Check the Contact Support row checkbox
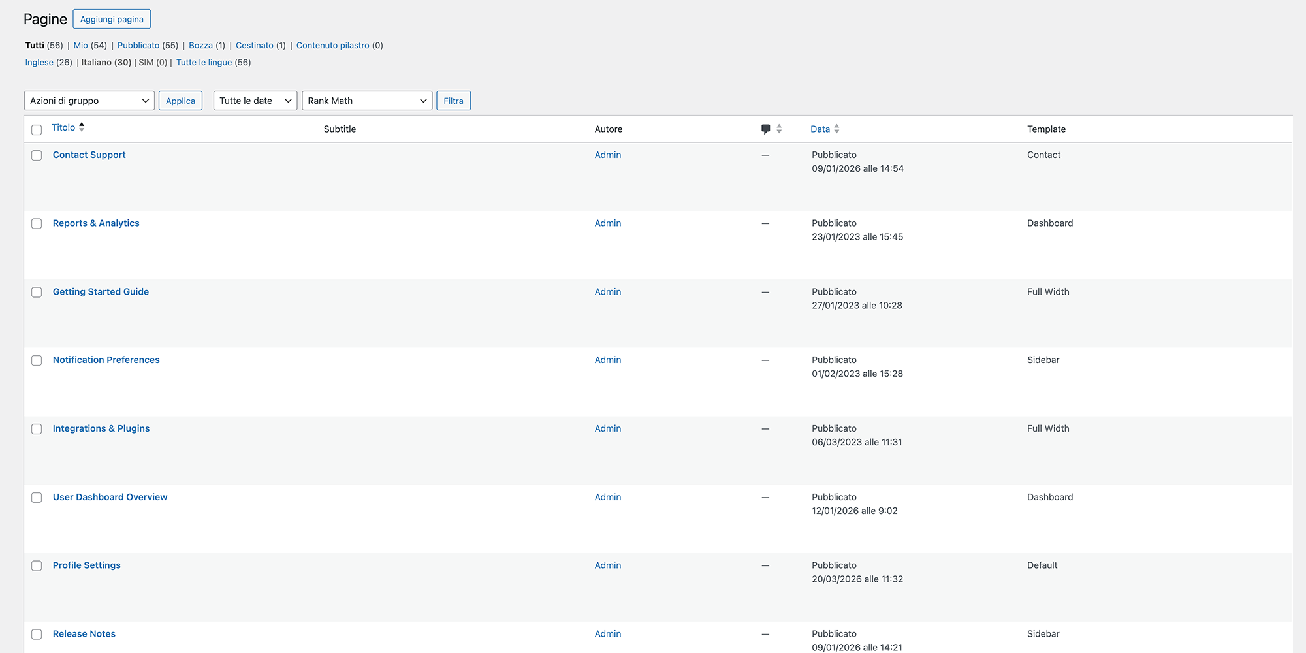This screenshot has width=1306, height=653. pos(37,155)
